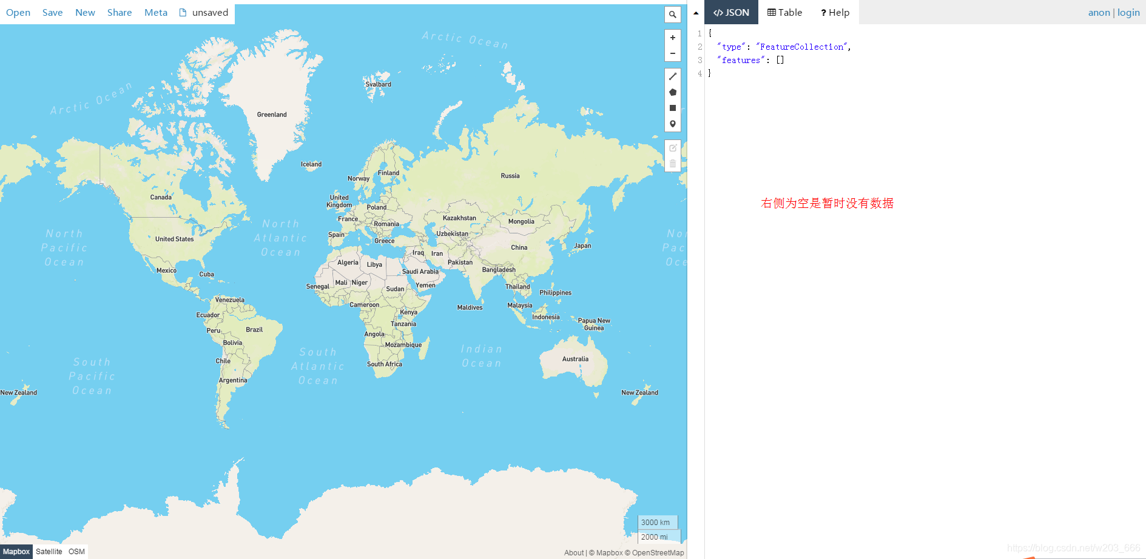Click the 3000 km scale bar
Screen dimensions: 1146x559
click(658, 522)
